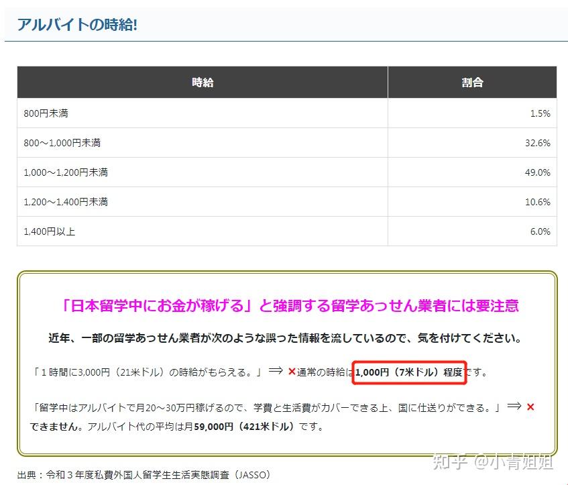Select the 割合 column header

(472, 83)
